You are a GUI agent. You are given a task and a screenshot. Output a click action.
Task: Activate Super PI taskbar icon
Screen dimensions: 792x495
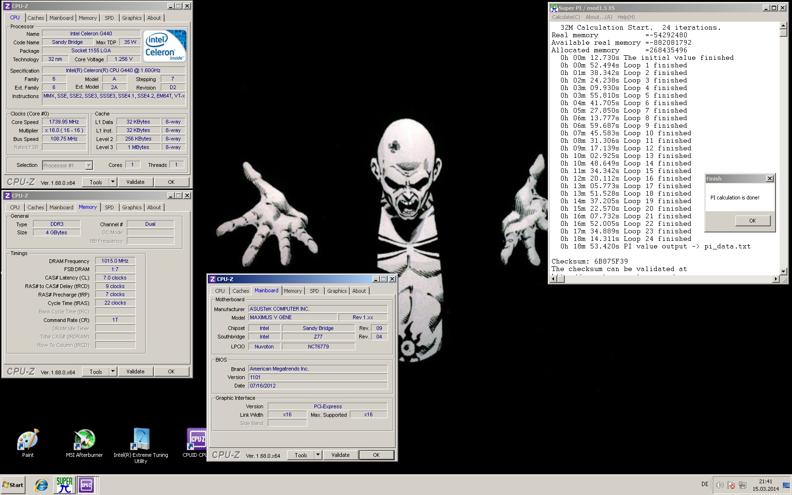64,485
